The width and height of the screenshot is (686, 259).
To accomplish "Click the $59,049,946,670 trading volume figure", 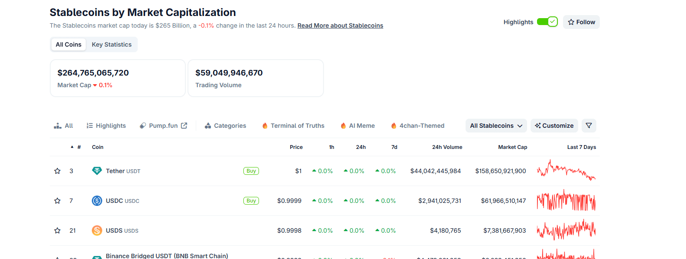I will click(x=229, y=73).
